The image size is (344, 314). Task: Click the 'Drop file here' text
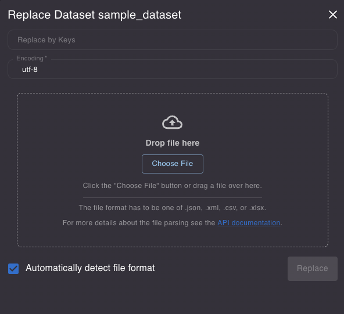point(173,143)
